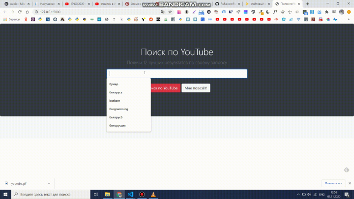The image size is (354, 199).
Task: Open the Chrome extensions puzzle icon
Action: click(326, 12)
